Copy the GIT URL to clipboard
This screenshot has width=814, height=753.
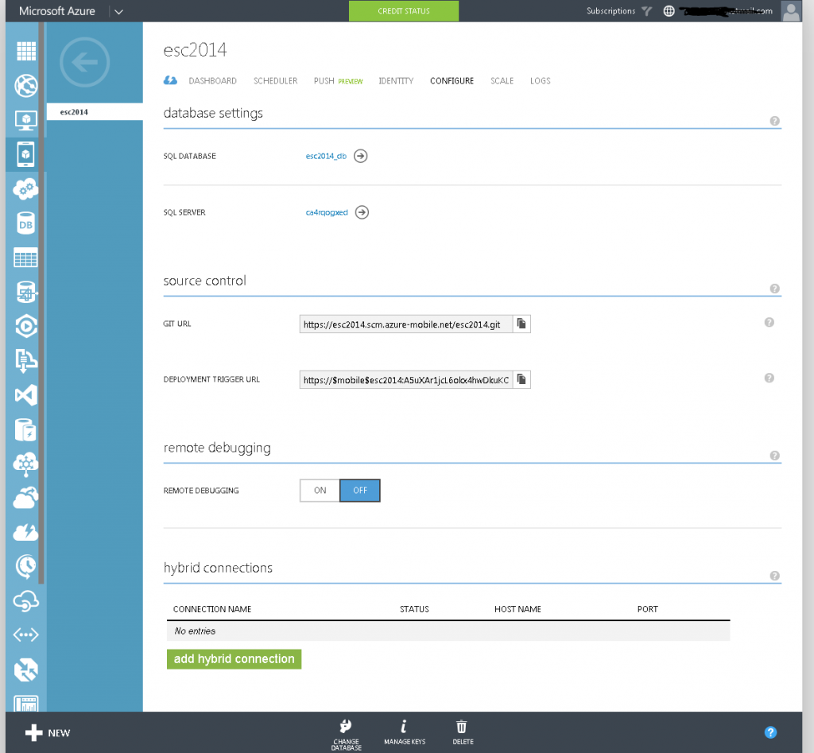(x=522, y=324)
